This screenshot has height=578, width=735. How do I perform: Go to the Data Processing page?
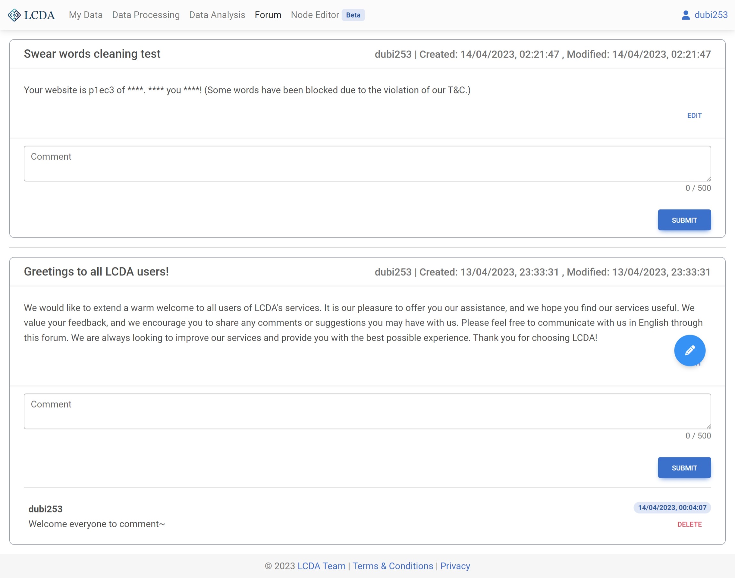146,15
